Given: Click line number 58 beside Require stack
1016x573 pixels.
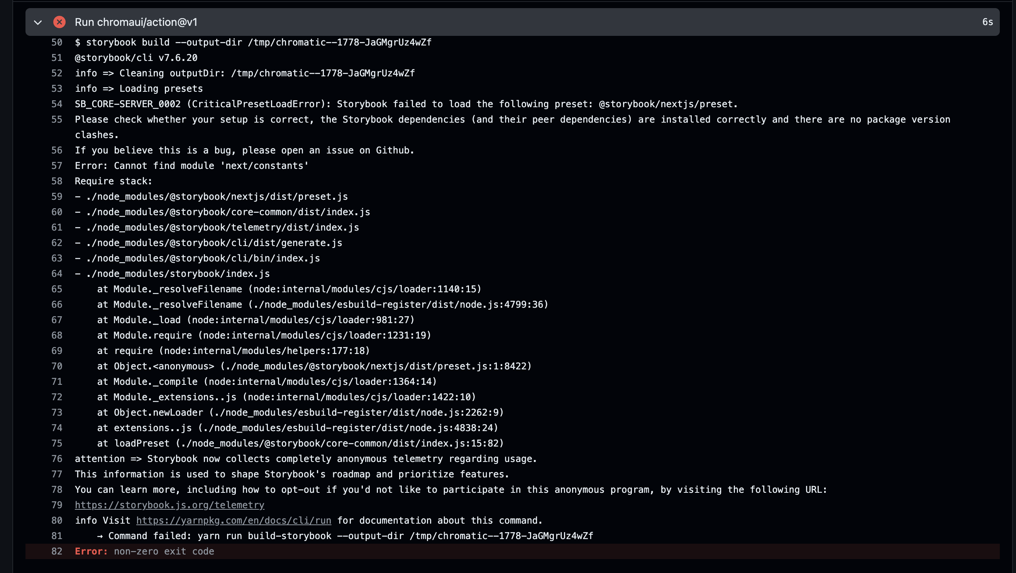Looking at the screenshot, I should point(57,181).
